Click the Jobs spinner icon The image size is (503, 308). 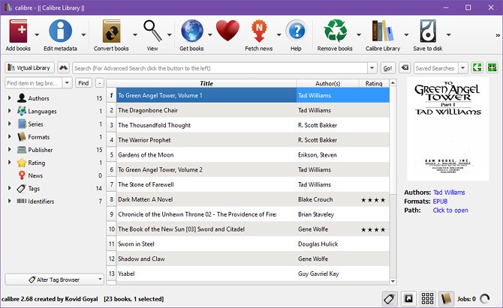[x=484, y=299]
